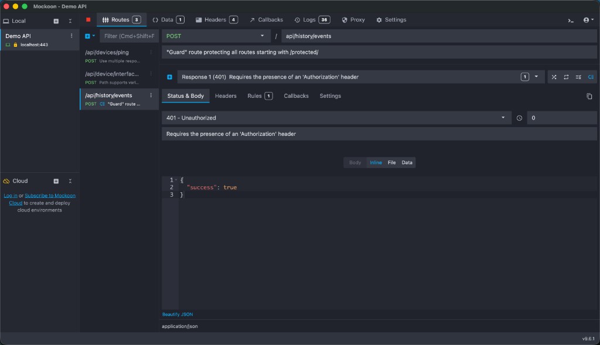Open the Logs tab

tap(312, 19)
